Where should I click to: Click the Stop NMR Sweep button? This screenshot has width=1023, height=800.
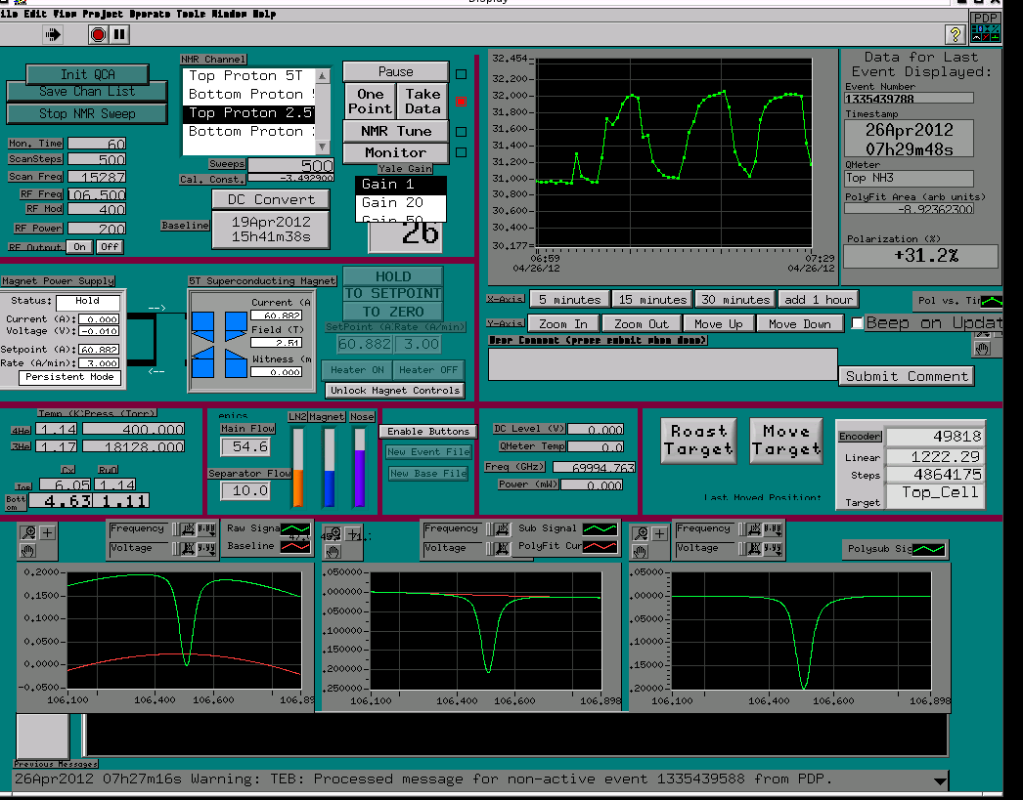pos(87,114)
